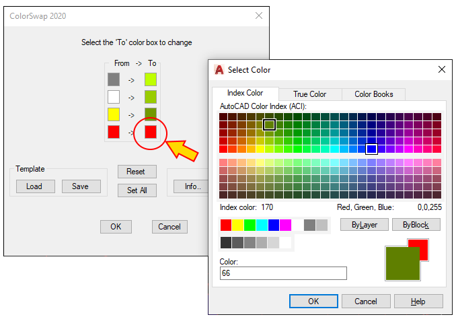Pick standard yellow swatch in Select Color

pos(238,225)
